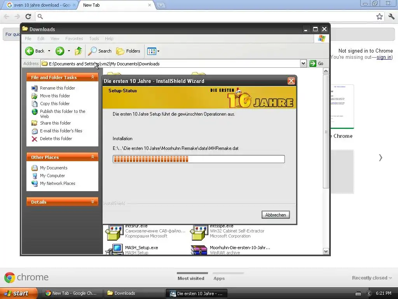Open My Network Places link

(58, 184)
